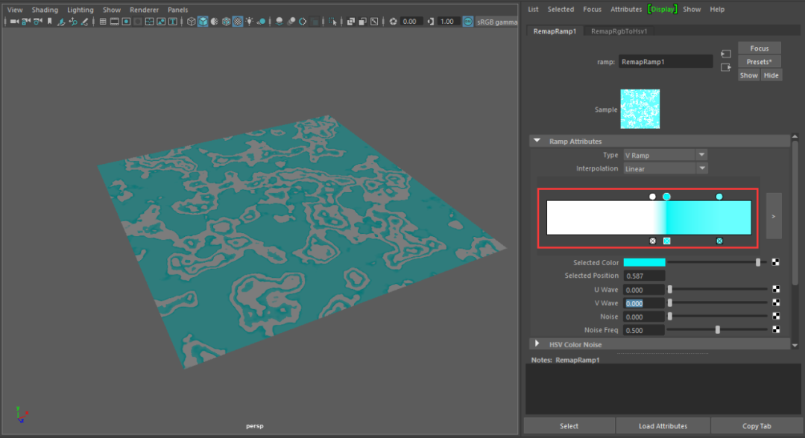The image size is (805, 438).
Task: Open the viewport View menu
Action: [x=15, y=10]
